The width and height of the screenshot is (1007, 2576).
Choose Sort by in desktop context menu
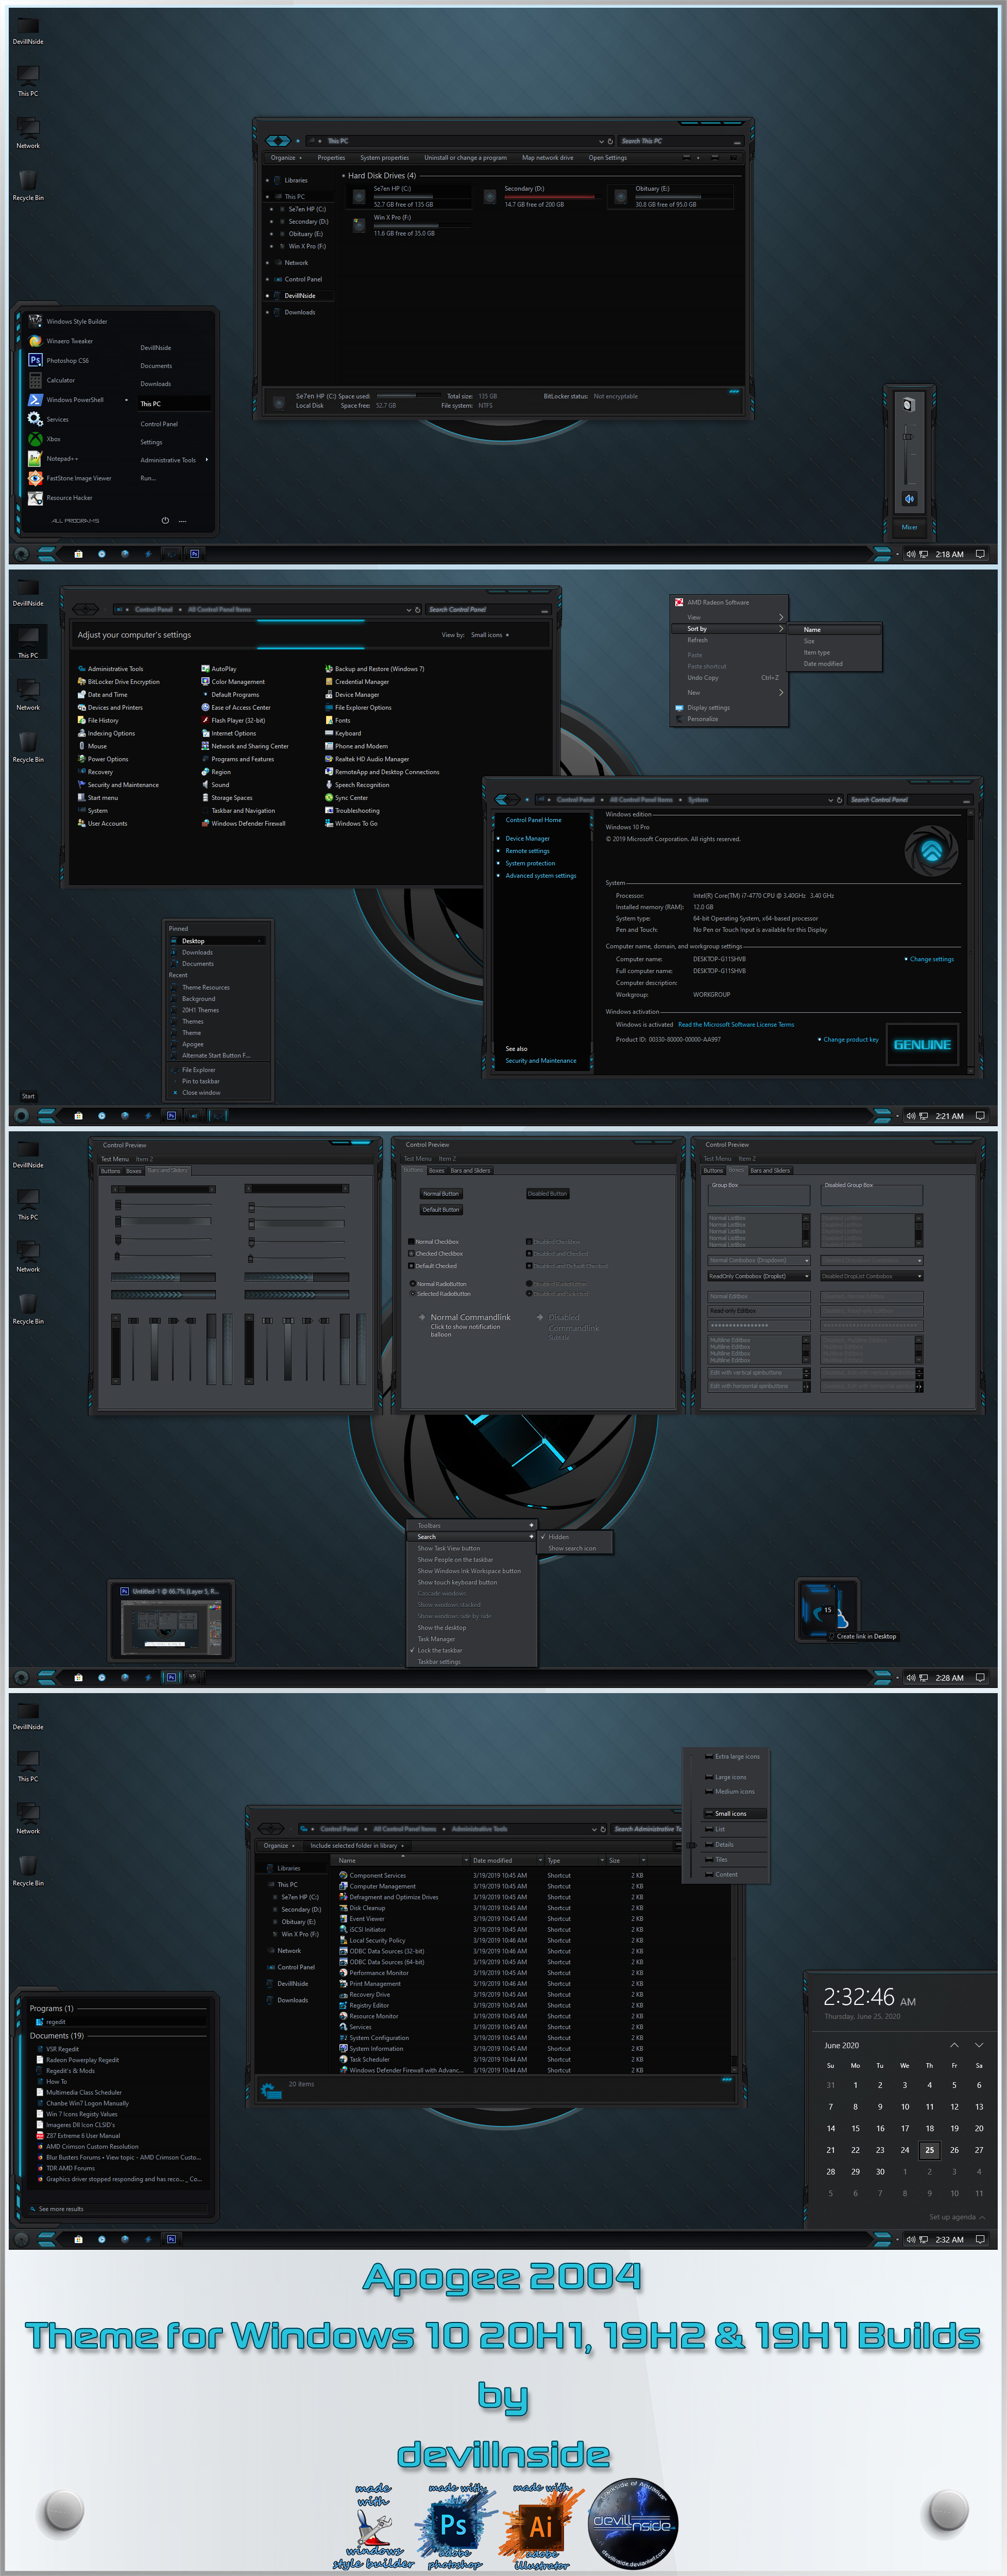(x=728, y=629)
